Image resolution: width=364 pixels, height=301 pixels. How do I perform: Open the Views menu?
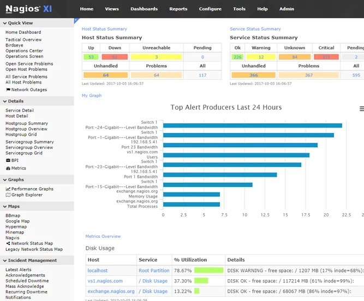[112, 9]
